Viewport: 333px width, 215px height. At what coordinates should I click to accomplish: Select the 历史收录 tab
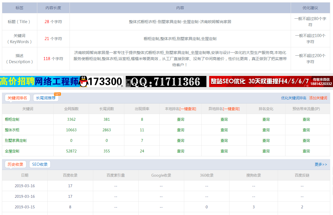point(16,164)
